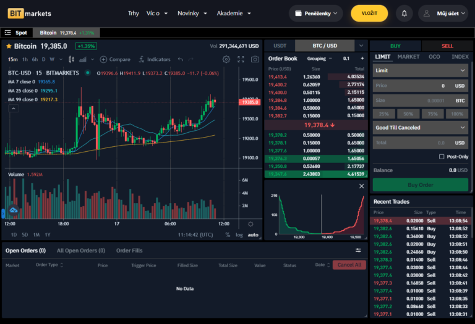Screen dimensions: 475x324
Task: Increase order book grouping with plus
Action: click(362, 59)
